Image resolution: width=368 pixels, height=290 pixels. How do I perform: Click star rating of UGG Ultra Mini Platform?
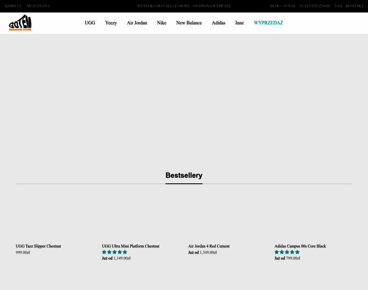[115, 252]
